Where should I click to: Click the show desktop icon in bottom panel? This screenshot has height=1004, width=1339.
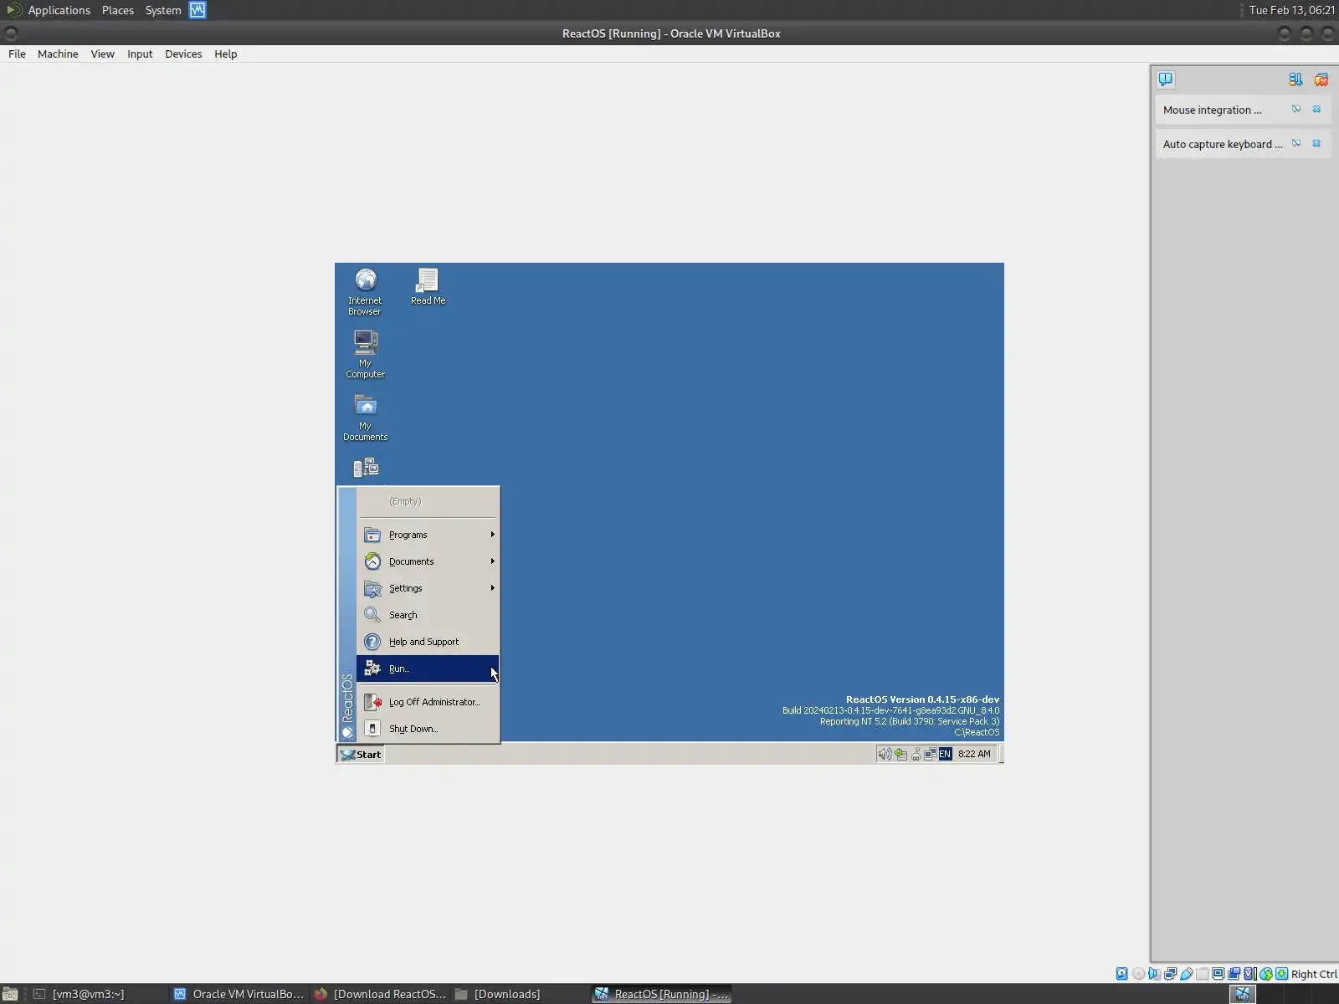pyautogui.click(x=10, y=994)
